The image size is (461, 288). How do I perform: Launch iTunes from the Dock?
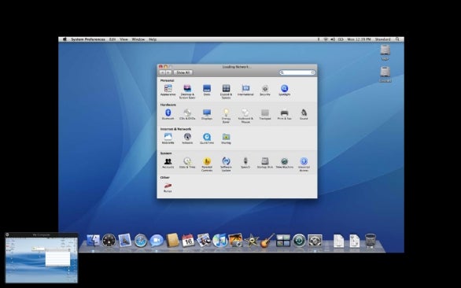point(219,240)
